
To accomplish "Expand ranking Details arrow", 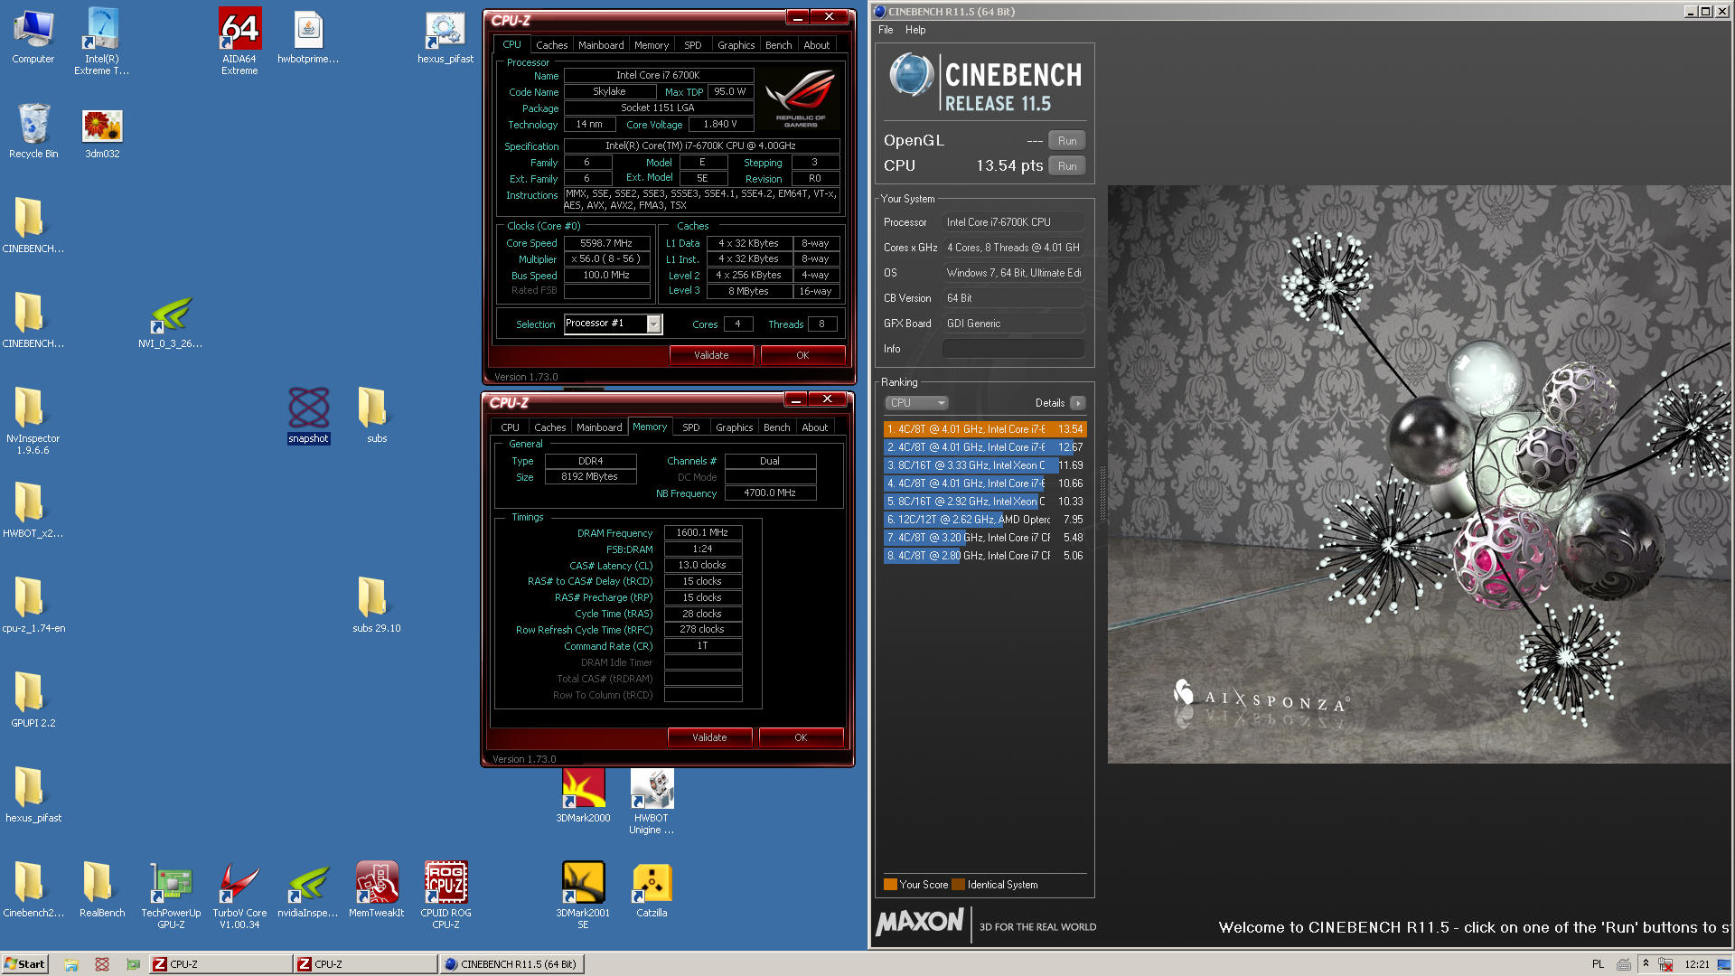I will pyautogui.click(x=1078, y=403).
